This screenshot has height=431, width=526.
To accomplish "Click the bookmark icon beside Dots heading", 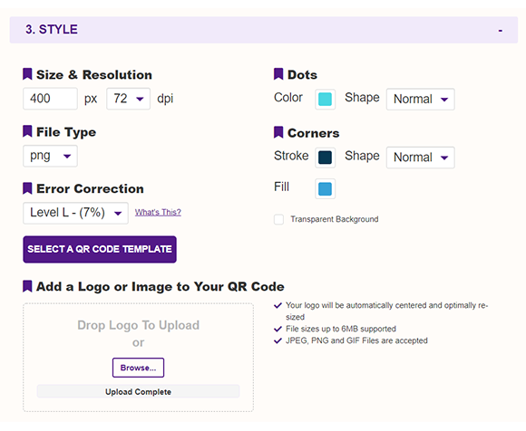I will pos(278,74).
